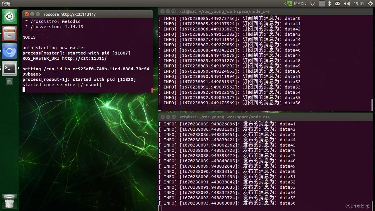Click 'auto-starting new master' line
Viewport: 375px width, 211px height.
[x=54, y=48]
